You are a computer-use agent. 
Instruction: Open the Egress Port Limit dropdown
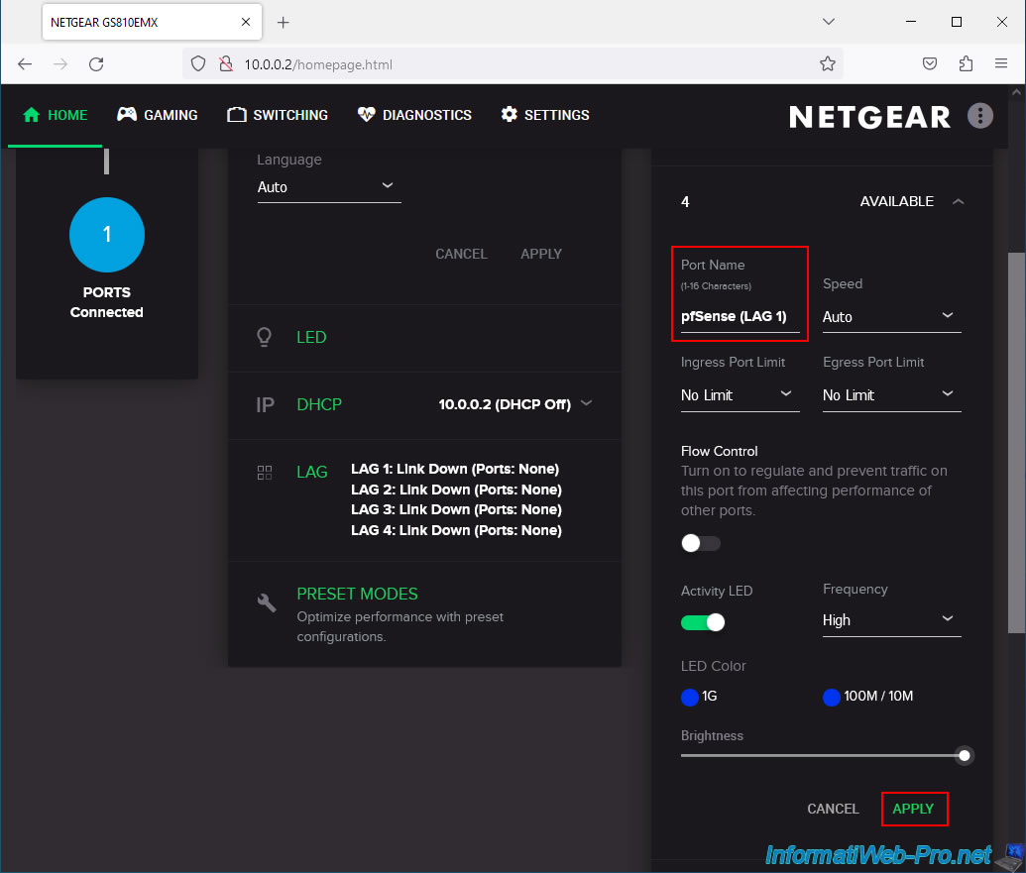point(891,395)
